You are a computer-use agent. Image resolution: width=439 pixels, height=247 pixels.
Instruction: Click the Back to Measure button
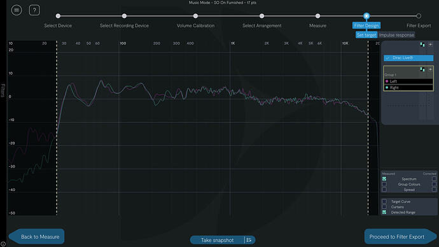pos(37,237)
